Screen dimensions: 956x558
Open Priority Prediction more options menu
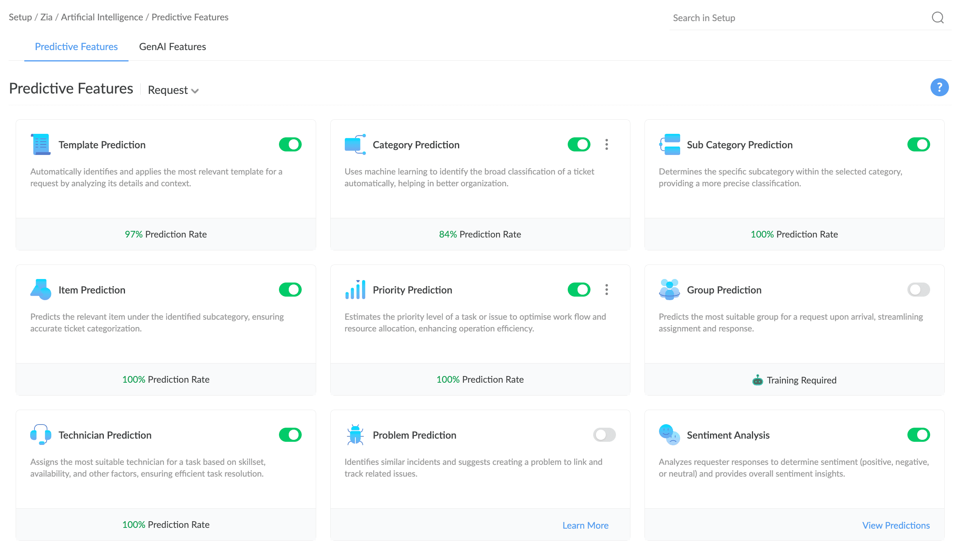click(607, 290)
